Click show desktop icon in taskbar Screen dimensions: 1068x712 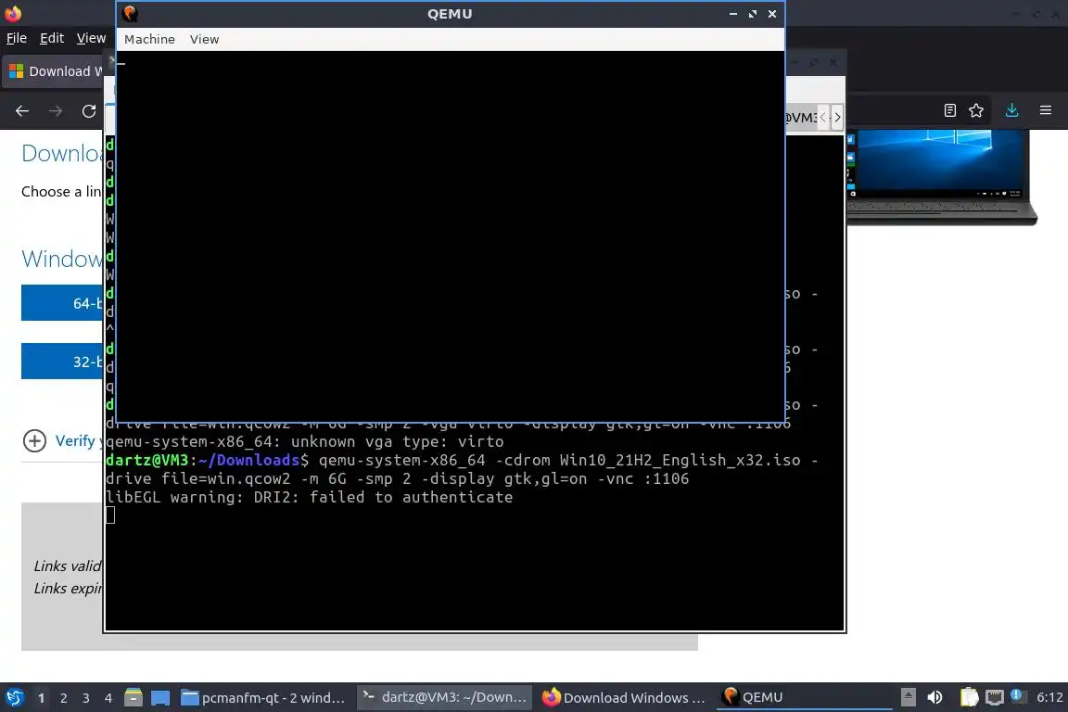coord(160,698)
